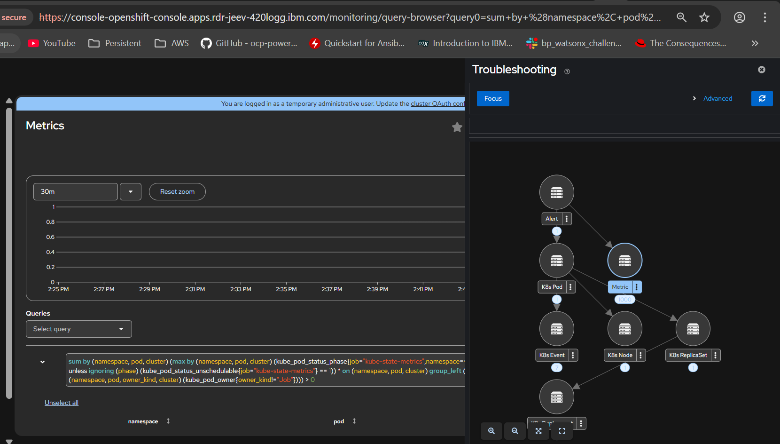Fit topology graph to screen
The height and width of the screenshot is (444, 780).
click(x=538, y=431)
